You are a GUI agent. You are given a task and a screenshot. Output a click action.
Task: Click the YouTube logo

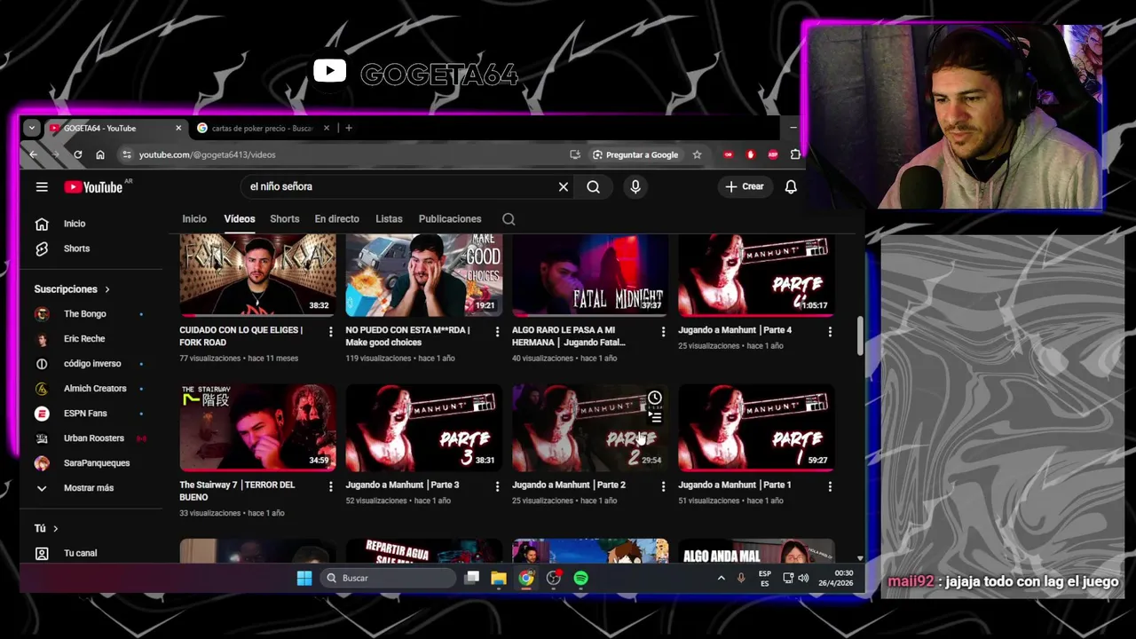(93, 187)
